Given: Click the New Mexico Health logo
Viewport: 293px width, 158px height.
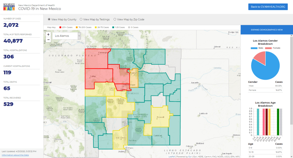Looking at the screenshot, I should point(9,7).
